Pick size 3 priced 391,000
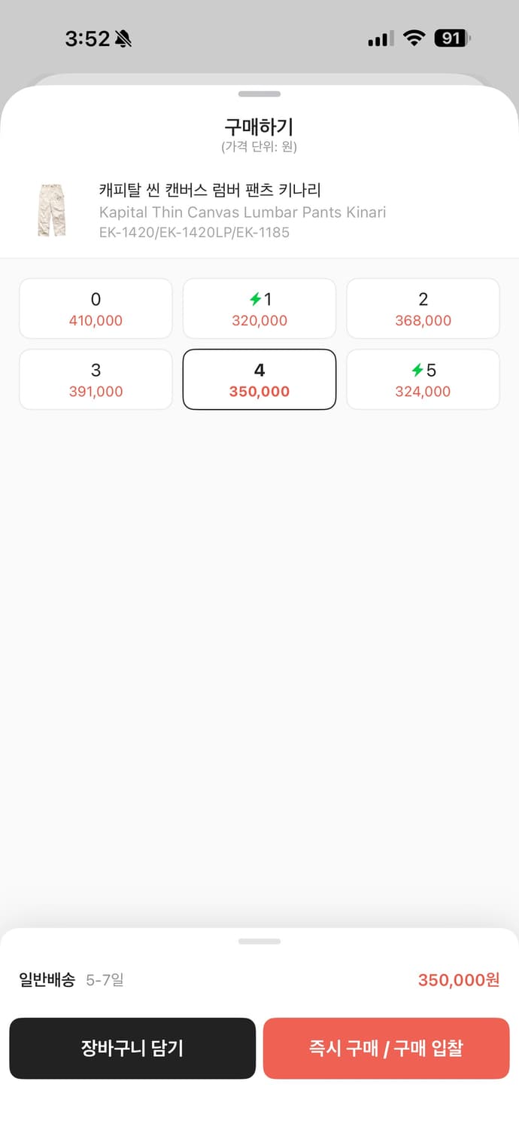519x1130 pixels. pos(96,380)
